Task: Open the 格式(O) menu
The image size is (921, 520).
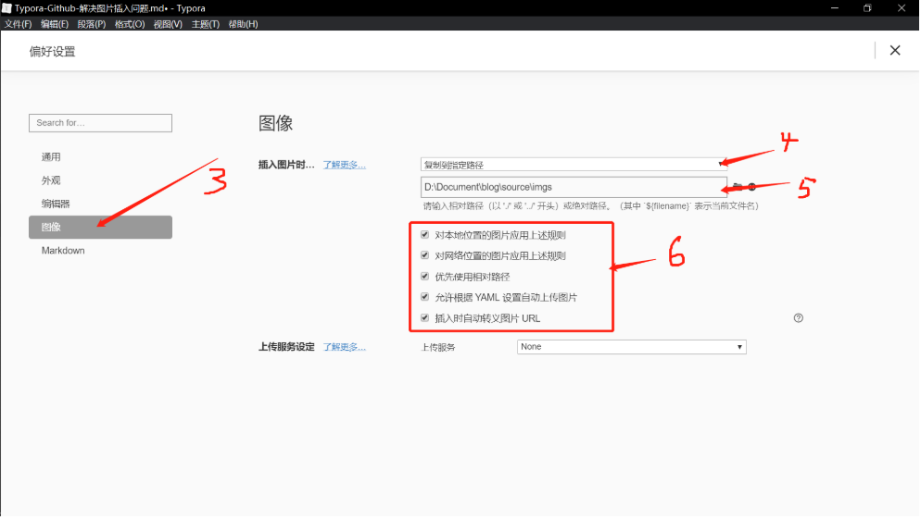Action: click(x=129, y=24)
